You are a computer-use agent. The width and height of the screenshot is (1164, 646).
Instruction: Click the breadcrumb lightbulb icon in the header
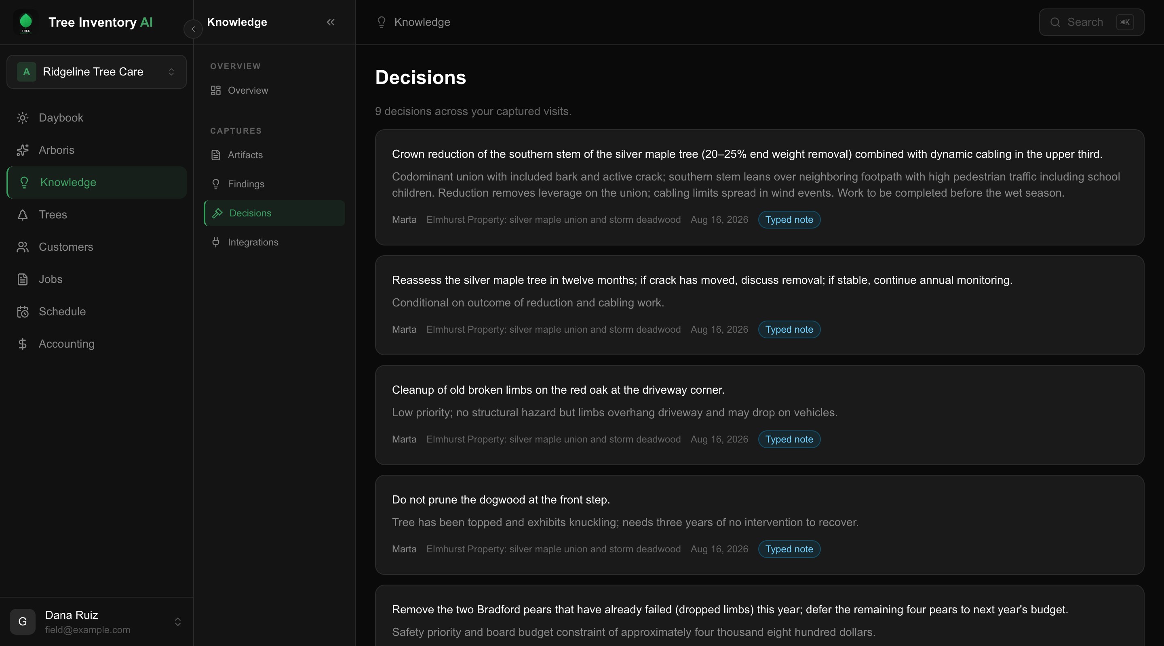click(x=382, y=22)
